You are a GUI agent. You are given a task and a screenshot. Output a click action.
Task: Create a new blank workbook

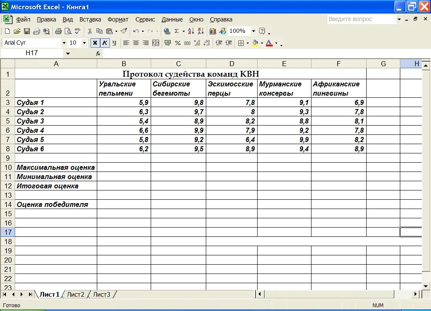tap(8, 31)
